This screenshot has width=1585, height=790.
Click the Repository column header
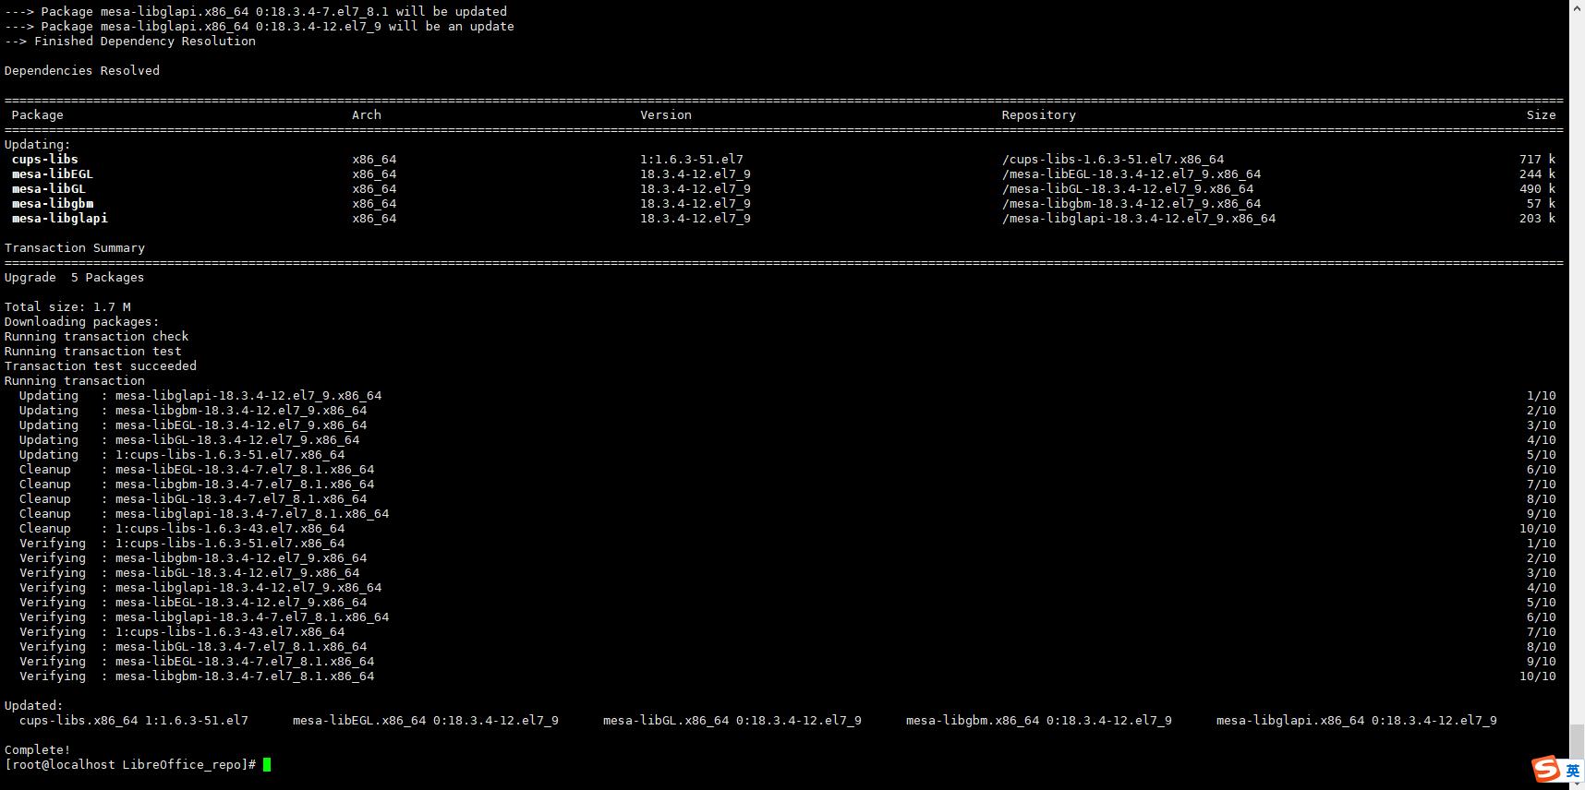(x=1038, y=114)
